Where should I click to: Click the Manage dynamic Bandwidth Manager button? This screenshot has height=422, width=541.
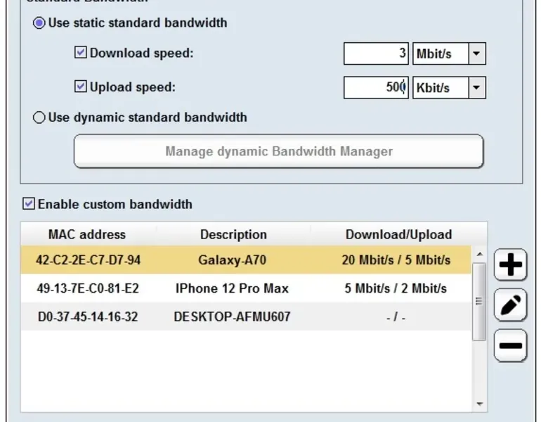[x=278, y=151]
